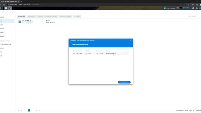Click the Zu Server button

coord(77,17)
